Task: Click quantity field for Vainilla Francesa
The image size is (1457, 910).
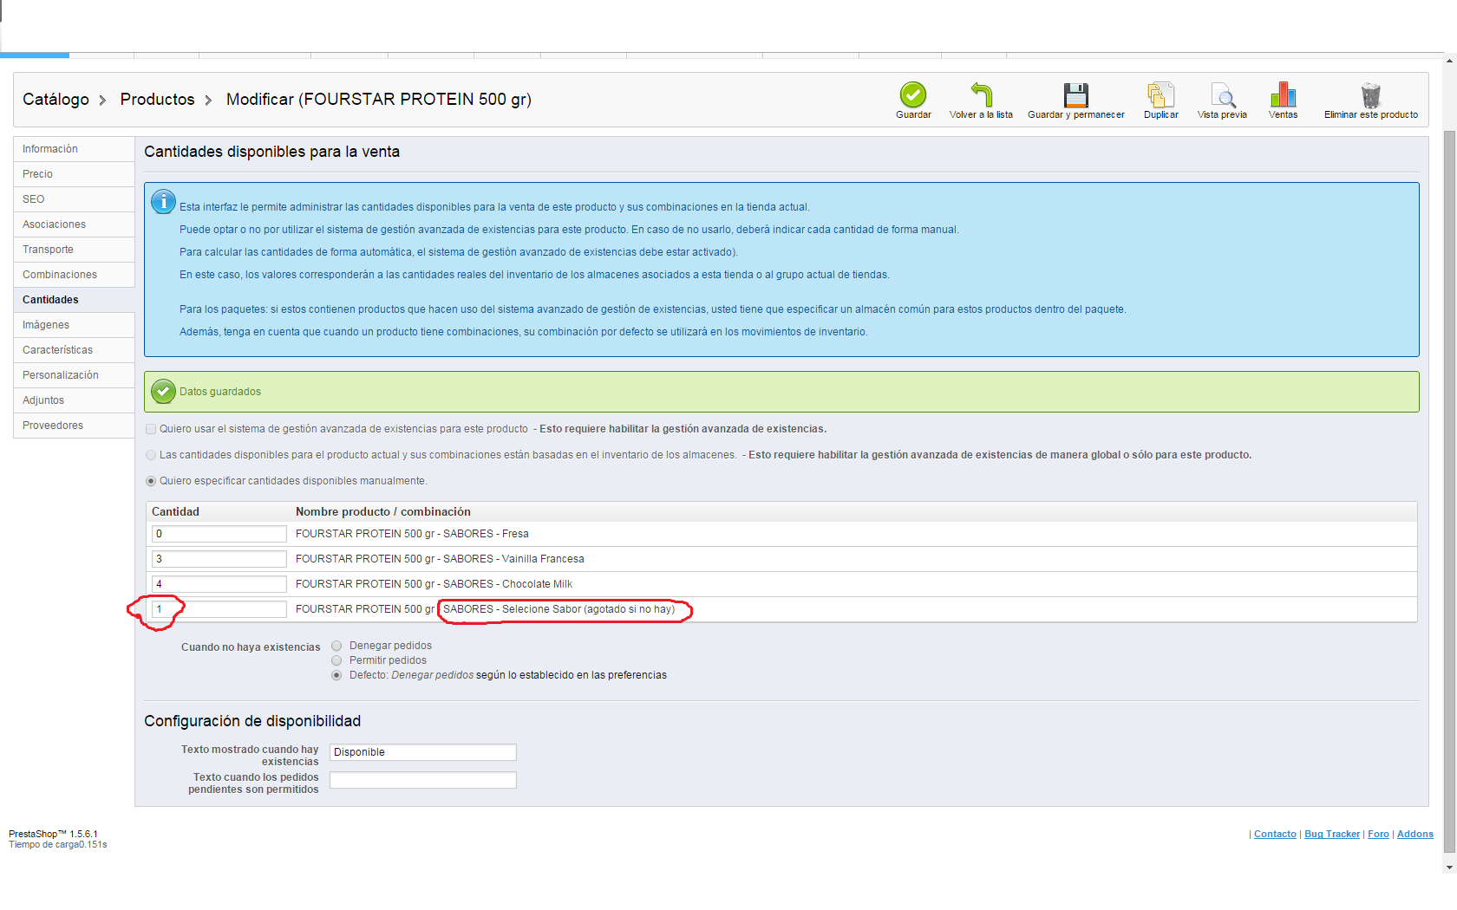Action: click(x=219, y=559)
